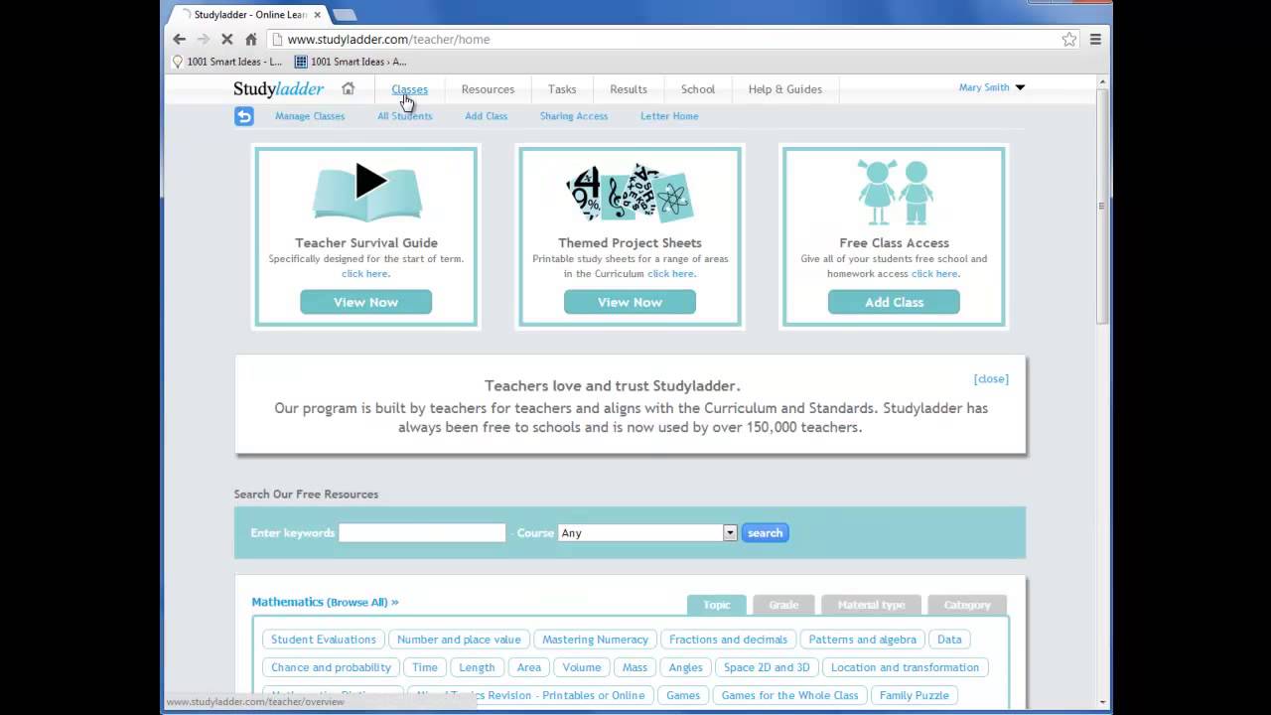Close the Studyladder browser tab

(317, 15)
